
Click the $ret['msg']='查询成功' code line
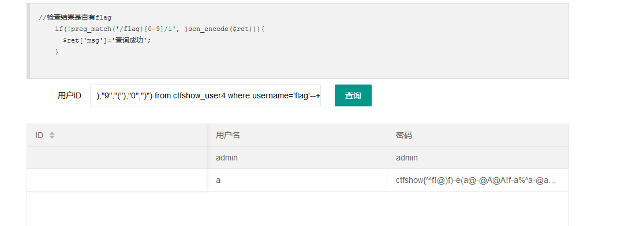(107, 41)
